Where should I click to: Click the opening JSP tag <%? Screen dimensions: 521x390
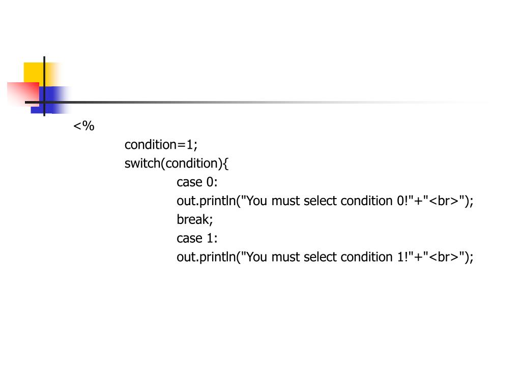pos(84,126)
